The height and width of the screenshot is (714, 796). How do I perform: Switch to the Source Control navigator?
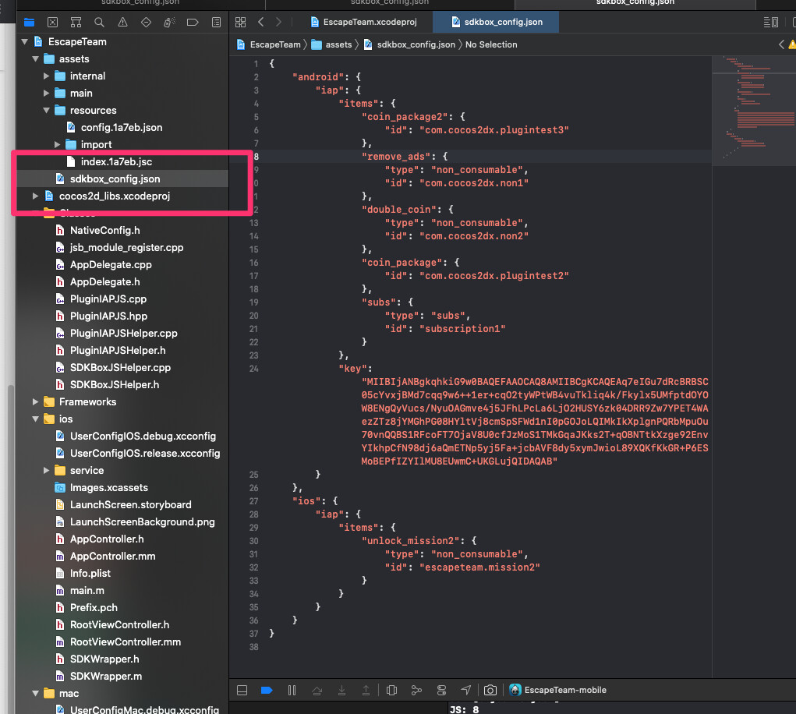(x=52, y=22)
